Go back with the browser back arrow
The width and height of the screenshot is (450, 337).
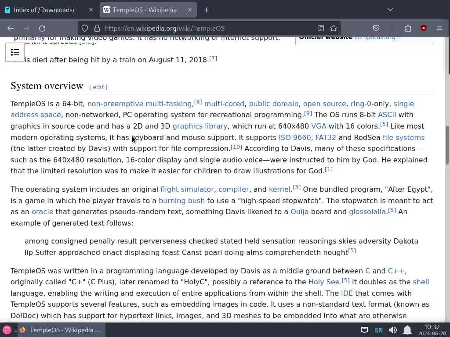tap(11, 29)
